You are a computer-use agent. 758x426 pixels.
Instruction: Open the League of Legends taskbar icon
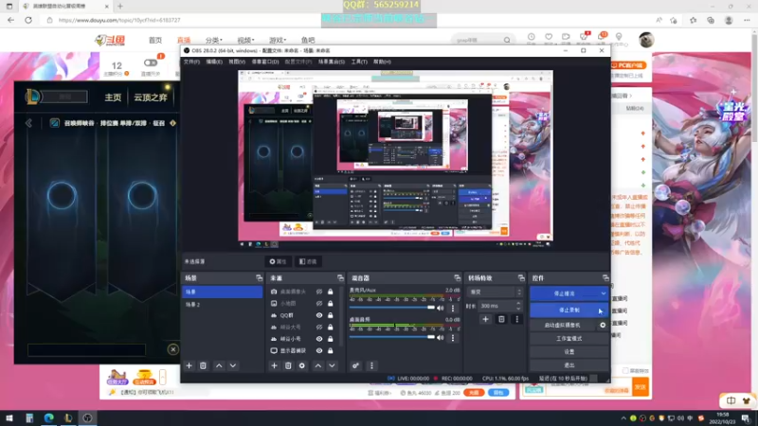click(x=68, y=417)
